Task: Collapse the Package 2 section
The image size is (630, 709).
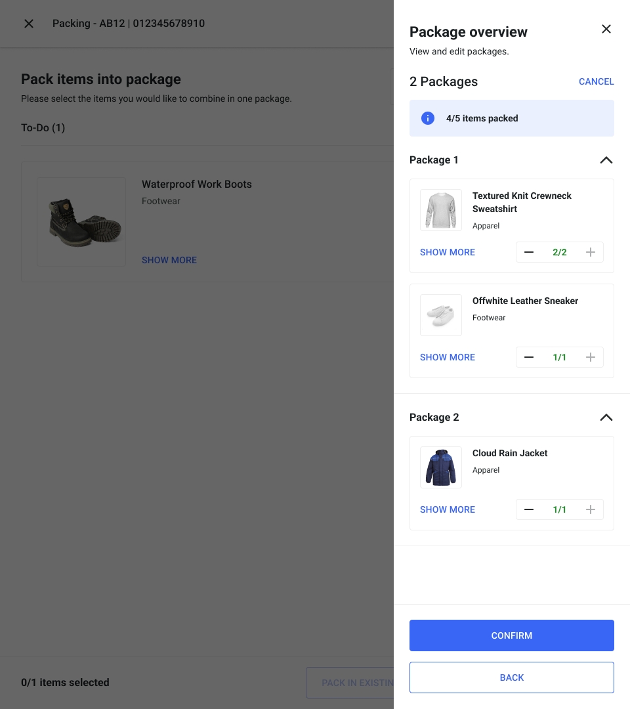Action: pyautogui.click(x=606, y=418)
